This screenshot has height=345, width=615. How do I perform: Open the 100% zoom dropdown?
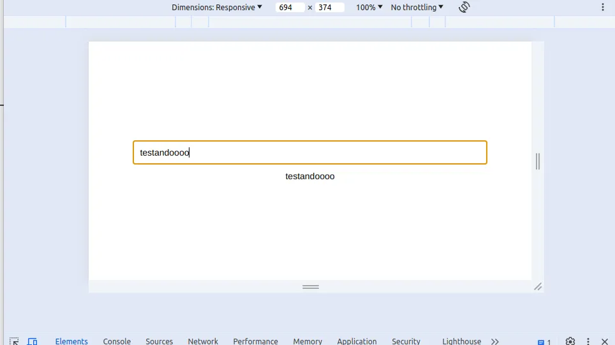pos(369,7)
